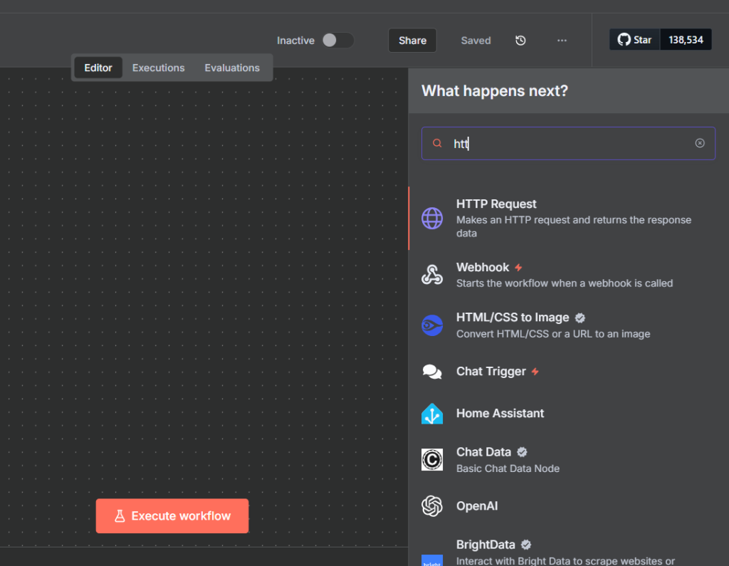Open the three-dot more options menu
This screenshot has height=566, width=729.
[x=562, y=41]
